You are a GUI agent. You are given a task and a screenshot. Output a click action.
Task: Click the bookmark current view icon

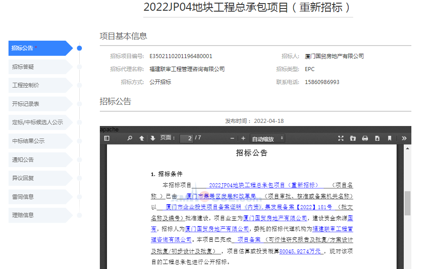(389, 139)
